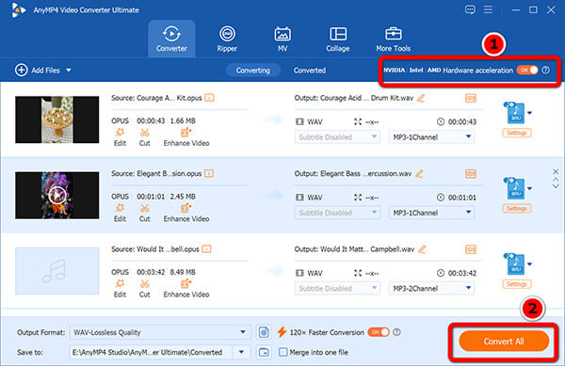
Task: Click the Add Files button
Action: 38,71
